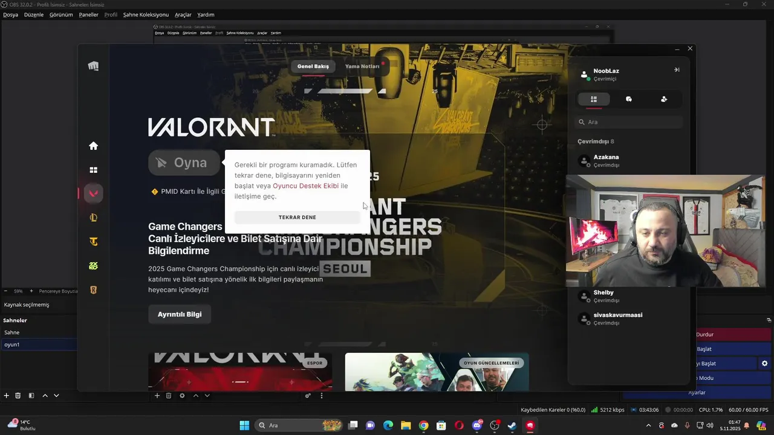The width and height of the screenshot is (774, 435).
Task: Open advanced audio properties gears icon
Action: pos(308,396)
